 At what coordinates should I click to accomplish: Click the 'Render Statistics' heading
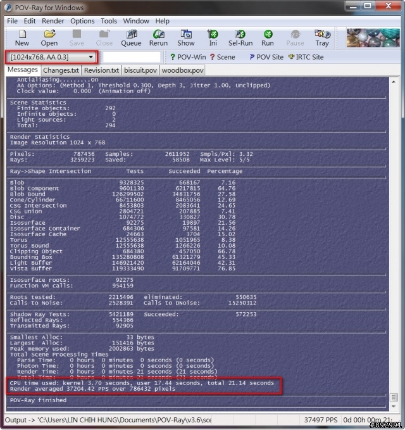point(40,137)
